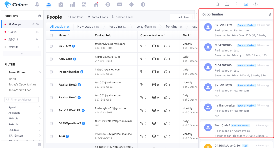Click the text message icon for Kelly Lake
The width and height of the screenshot is (275, 149).
166,59
